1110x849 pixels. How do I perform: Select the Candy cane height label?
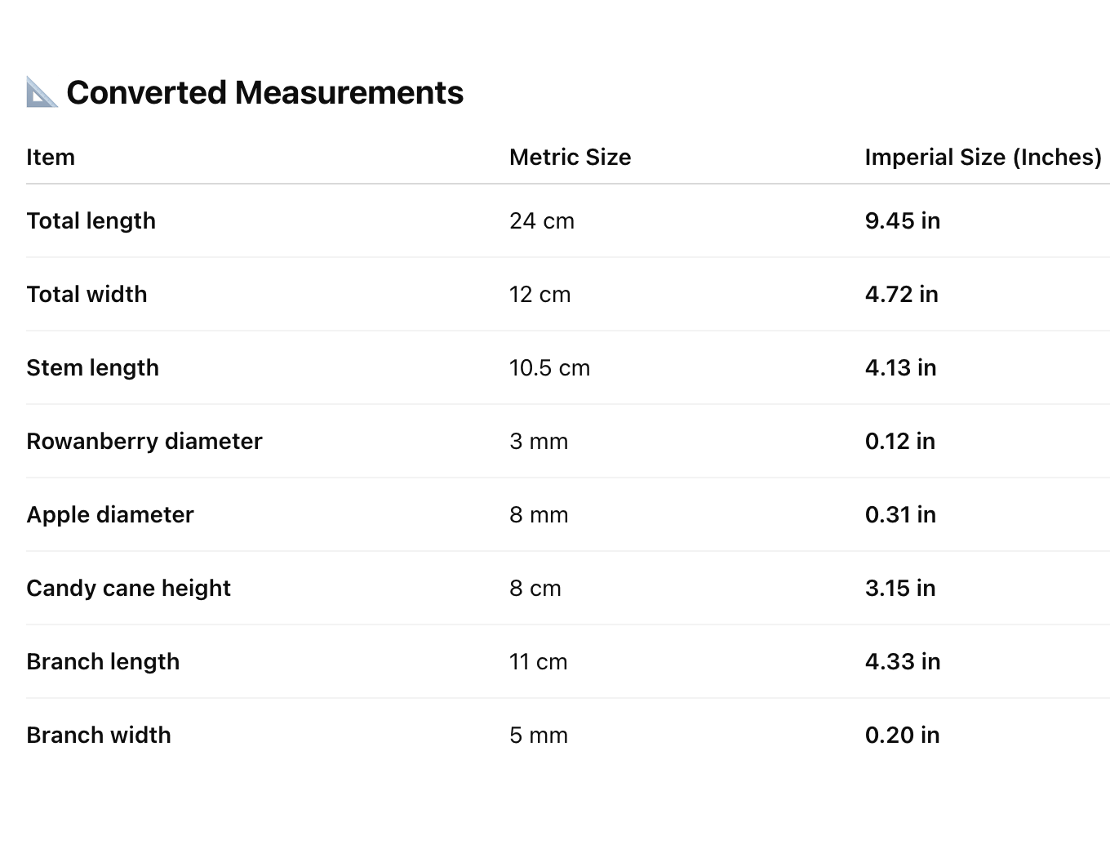(128, 588)
